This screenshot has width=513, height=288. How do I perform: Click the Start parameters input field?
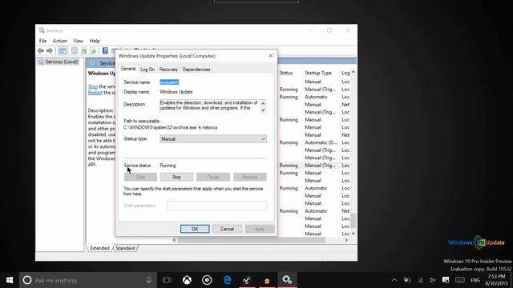point(216,206)
